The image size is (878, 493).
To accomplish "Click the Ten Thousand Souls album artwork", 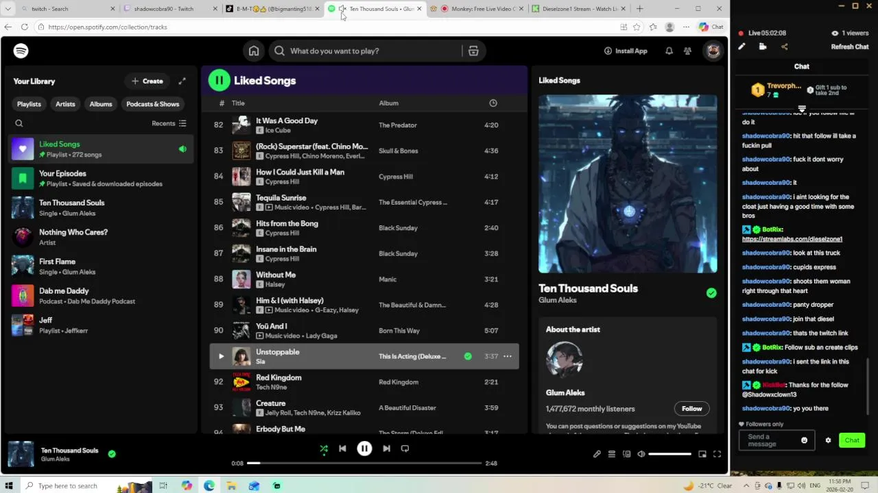I will [628, 184].
